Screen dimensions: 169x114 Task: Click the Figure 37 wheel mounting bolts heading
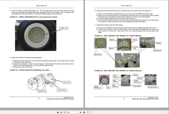[34, 17]
